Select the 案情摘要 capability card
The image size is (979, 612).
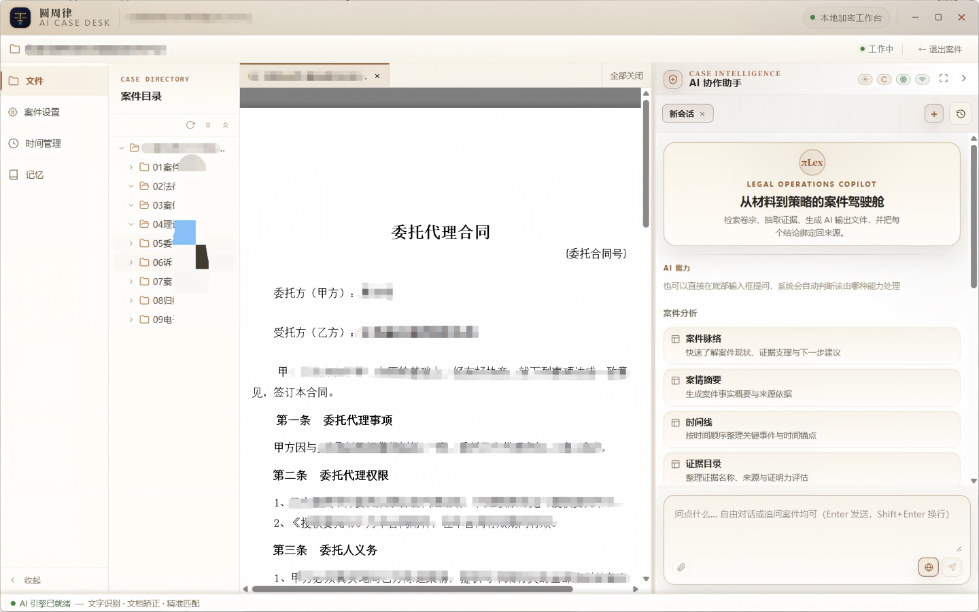coord(812,387)
